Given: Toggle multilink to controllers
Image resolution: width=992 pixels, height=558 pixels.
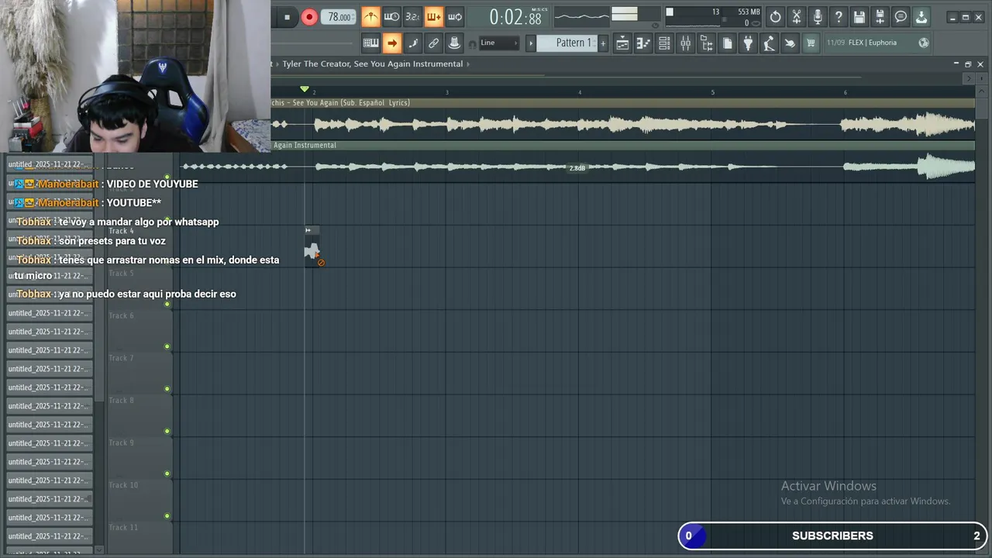Looking at the screenshot, I should point(433,43).
